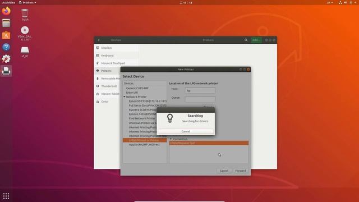Image resolution: width=359 pixels, height=202 pixels.
Task: Select Color in the Settings sidebar
Action: pos(107,102)
